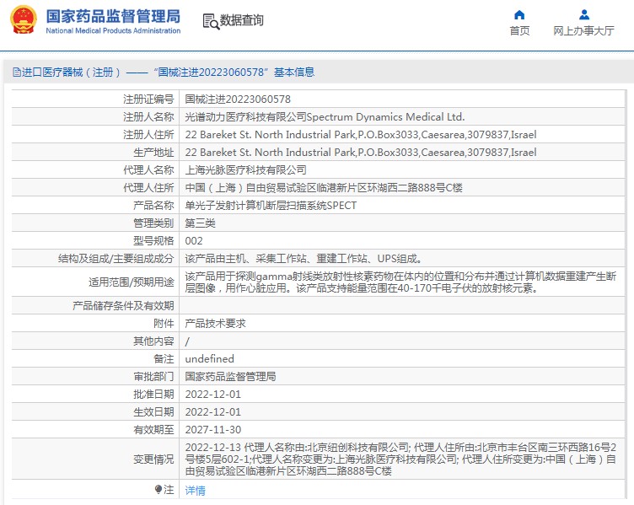Viewport: 634px width, 505px height.
Task: Click the national emblem logo
Action: [x=24, y=20]
